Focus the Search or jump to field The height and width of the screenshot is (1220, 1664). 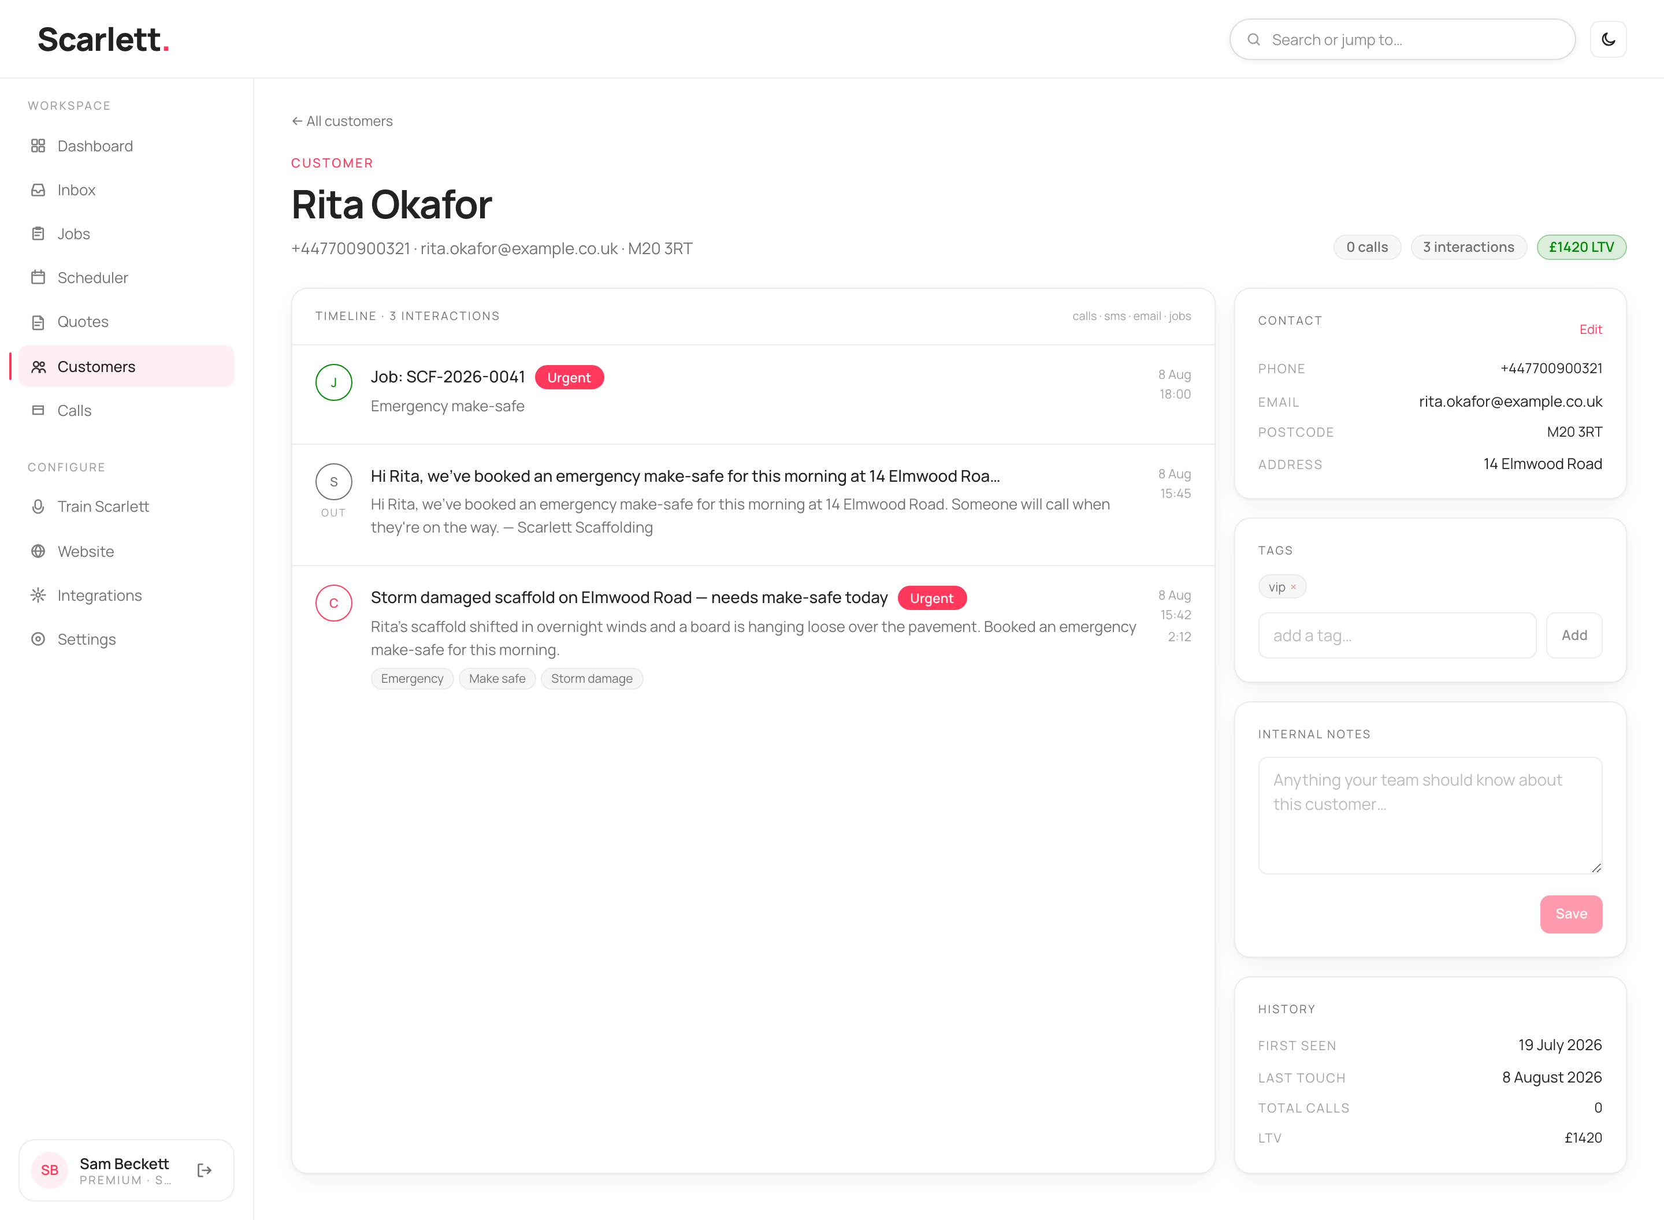coord(1402,39)
